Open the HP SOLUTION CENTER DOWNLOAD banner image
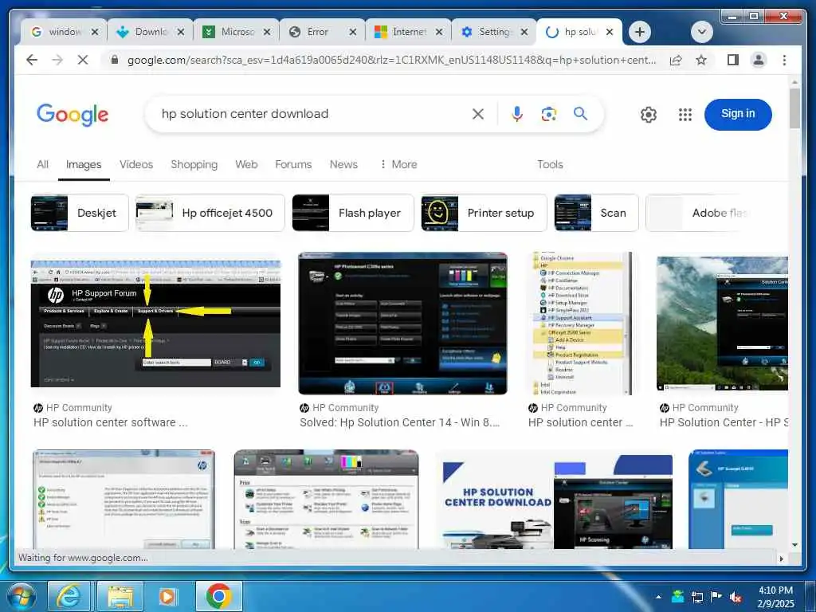 pos(554,502)
